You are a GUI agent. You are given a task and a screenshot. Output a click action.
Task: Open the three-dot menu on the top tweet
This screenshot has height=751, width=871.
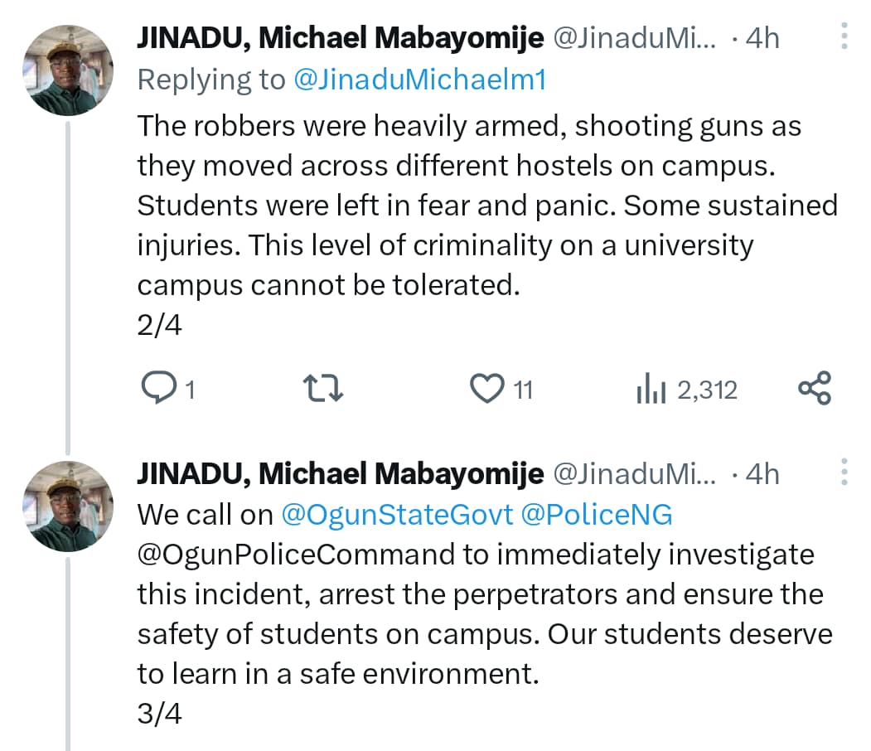pos(844,36)
